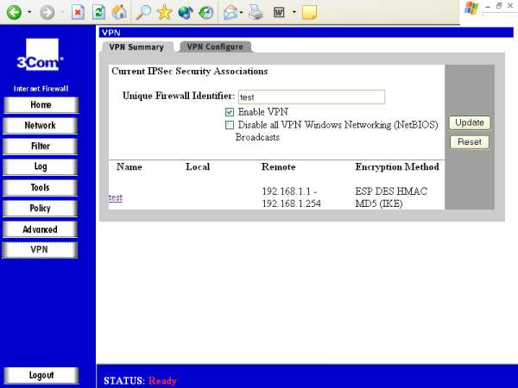The image size is (518, 388).
Task: Expand the Back button history dropdown arrow
Action: [29, 13]
